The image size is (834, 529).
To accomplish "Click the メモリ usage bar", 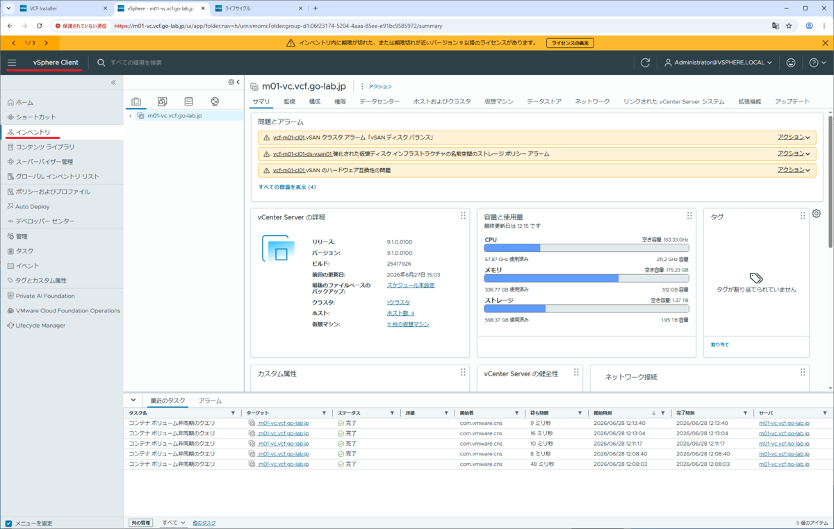I will (587, 278).
